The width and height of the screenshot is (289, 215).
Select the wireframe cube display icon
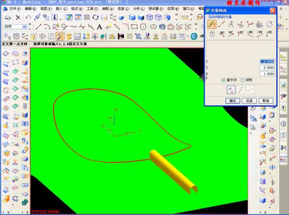pyautogui.click(x=150, y=17)
